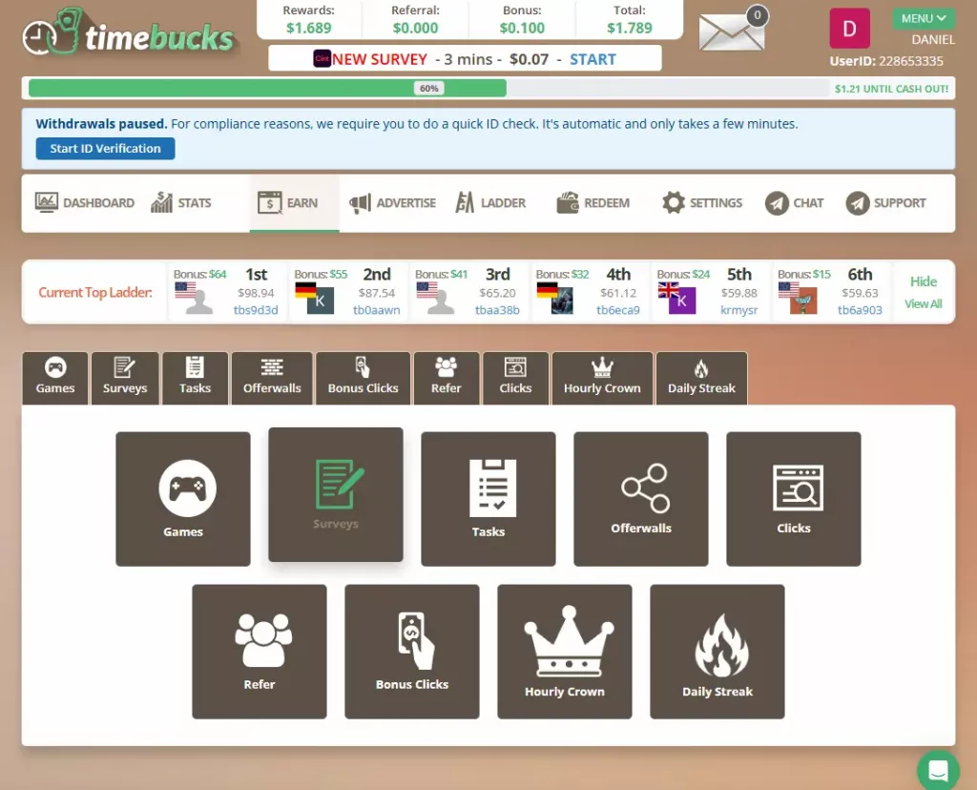Open the pink D user avatar
Screen dimensions: 977x790
[x=849, y=28]
